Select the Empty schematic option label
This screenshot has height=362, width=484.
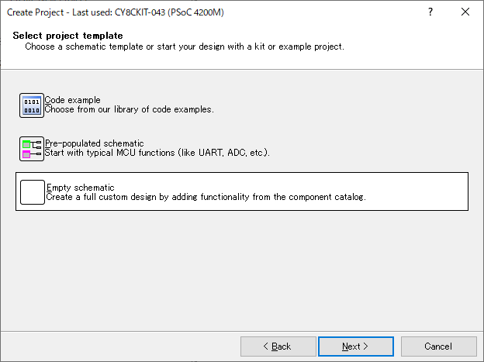point(80,188)
